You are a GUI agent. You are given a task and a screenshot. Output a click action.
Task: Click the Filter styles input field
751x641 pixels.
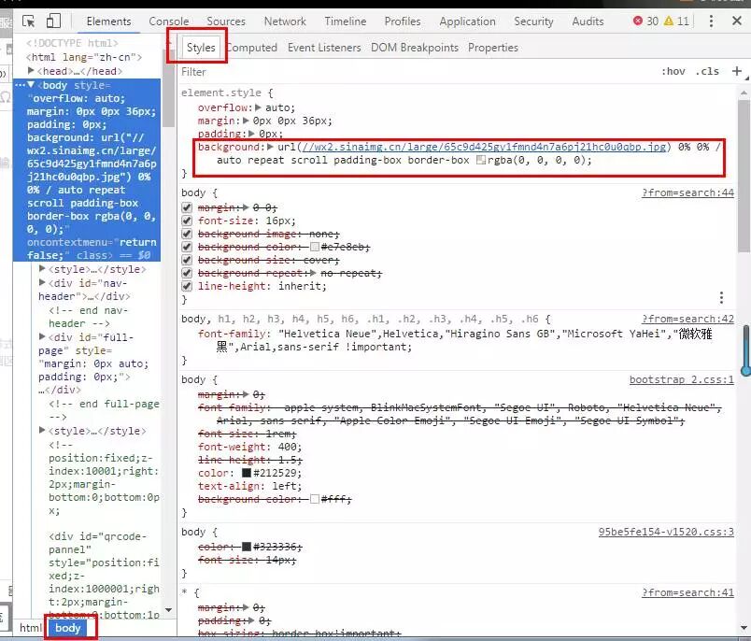pos(411,72)
